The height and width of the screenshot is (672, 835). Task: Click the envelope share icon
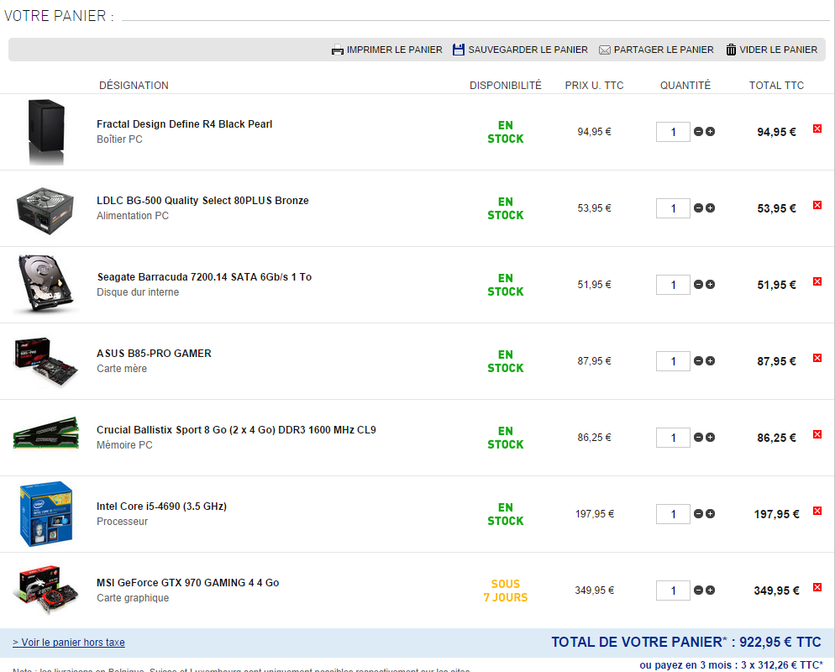605,50
